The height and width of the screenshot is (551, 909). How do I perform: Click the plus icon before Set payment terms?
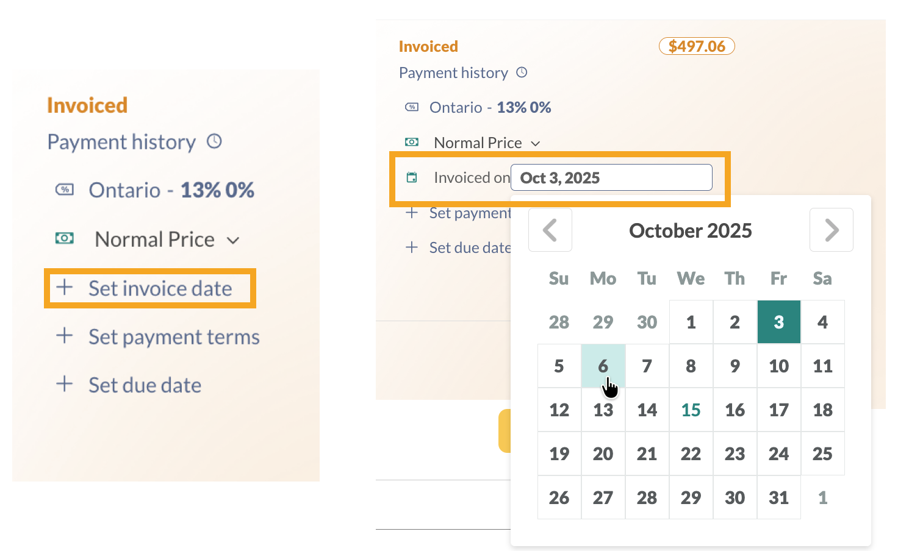click(65, 336)
